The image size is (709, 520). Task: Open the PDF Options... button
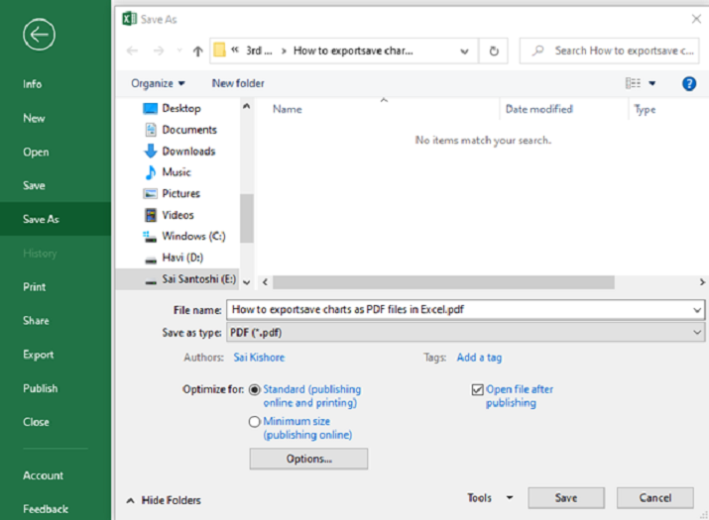click(308, 459)
